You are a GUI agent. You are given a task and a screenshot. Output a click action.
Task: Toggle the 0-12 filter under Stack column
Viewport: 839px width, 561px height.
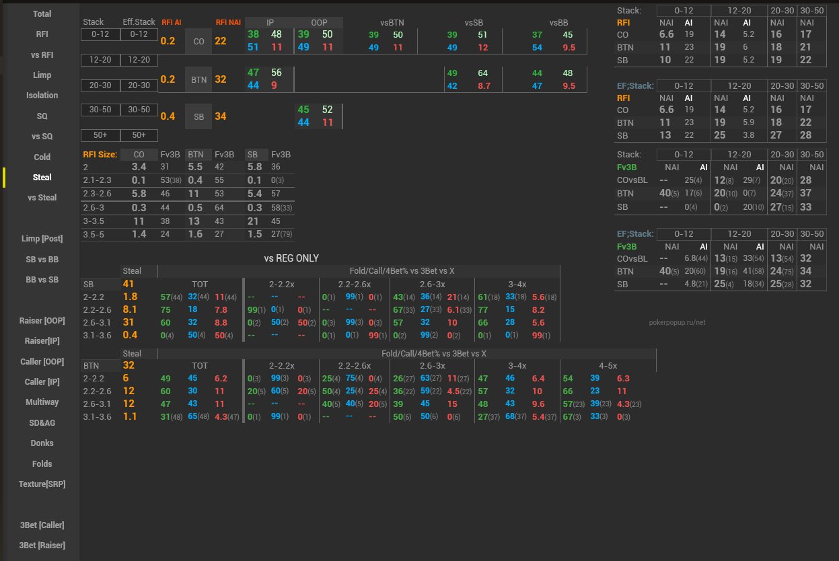tap(100, 34)
